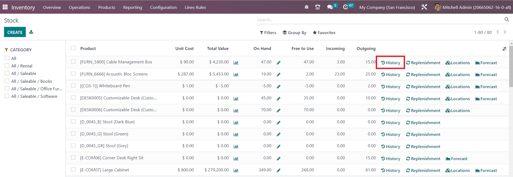
Task: Open the conversations chat icon
Action: click(330, 7)
